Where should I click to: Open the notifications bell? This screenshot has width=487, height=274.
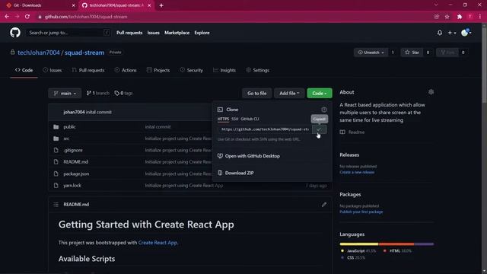(x=440, y=33)
